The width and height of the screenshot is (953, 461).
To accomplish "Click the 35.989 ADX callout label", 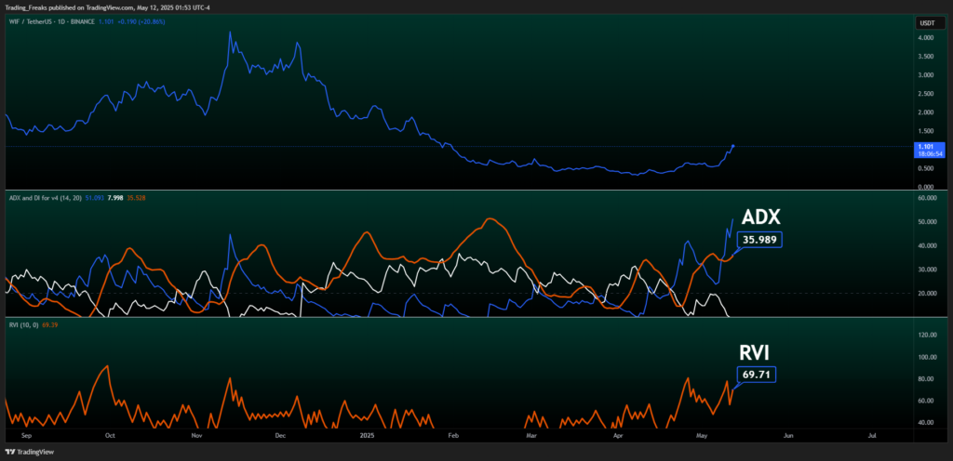I will coord(758,240).
